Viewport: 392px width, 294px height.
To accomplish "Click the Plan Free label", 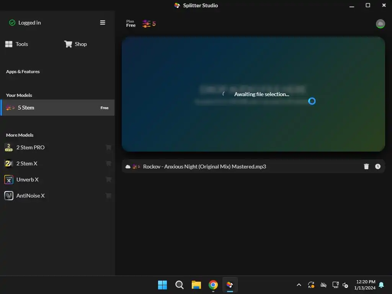I will 131,23.
